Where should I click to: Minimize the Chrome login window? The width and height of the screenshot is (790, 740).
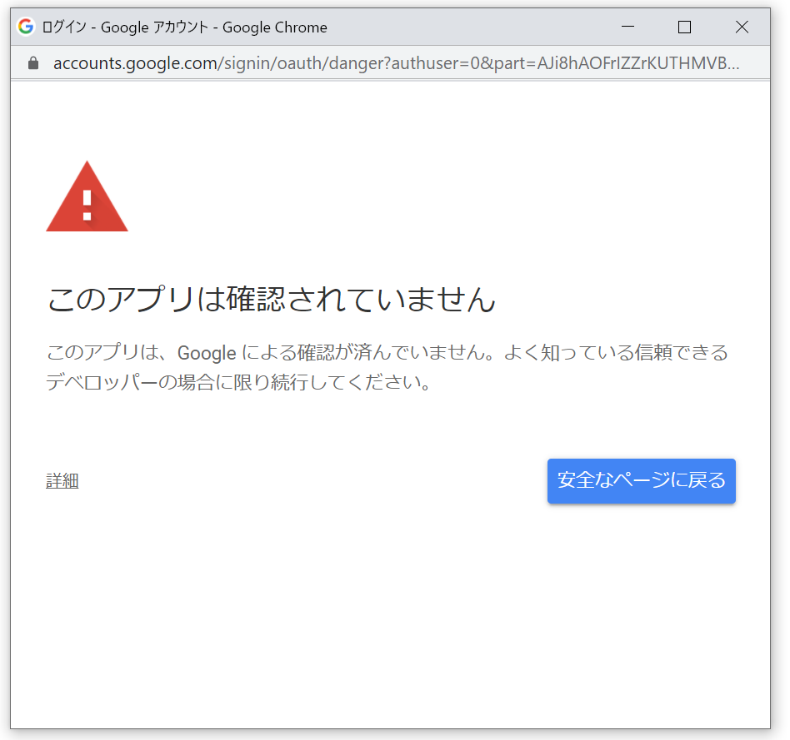(x=627, y=27)
